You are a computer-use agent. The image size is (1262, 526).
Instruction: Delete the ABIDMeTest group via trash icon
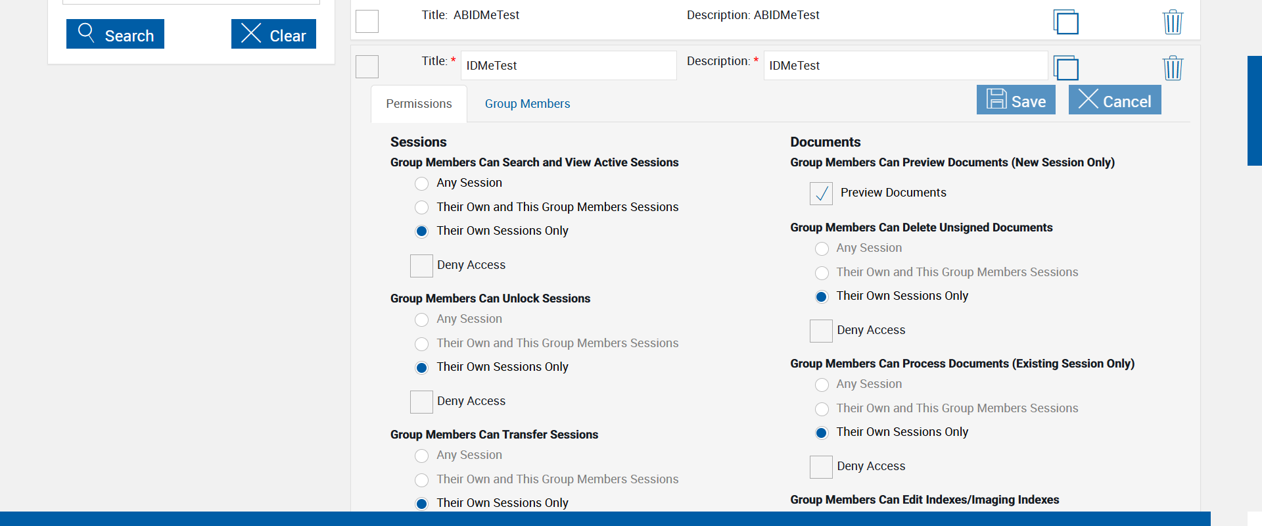pyautogui.click(x=1173, y=22)
